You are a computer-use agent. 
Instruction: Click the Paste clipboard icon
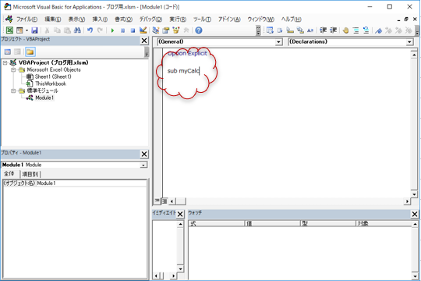tap(67, 30)
